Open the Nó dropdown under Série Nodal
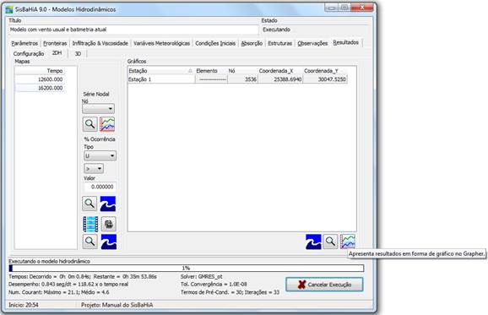This screenshot has width=488, height=315. (x=98, y=109)
